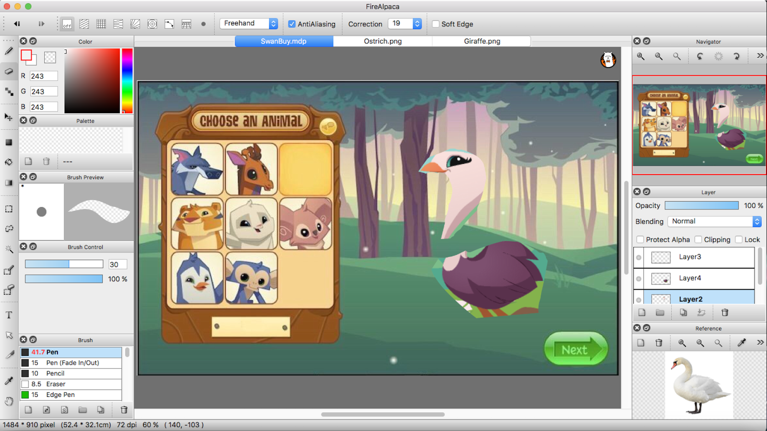Select the Fill rectangle shape tool

click(x=9, y=142)
